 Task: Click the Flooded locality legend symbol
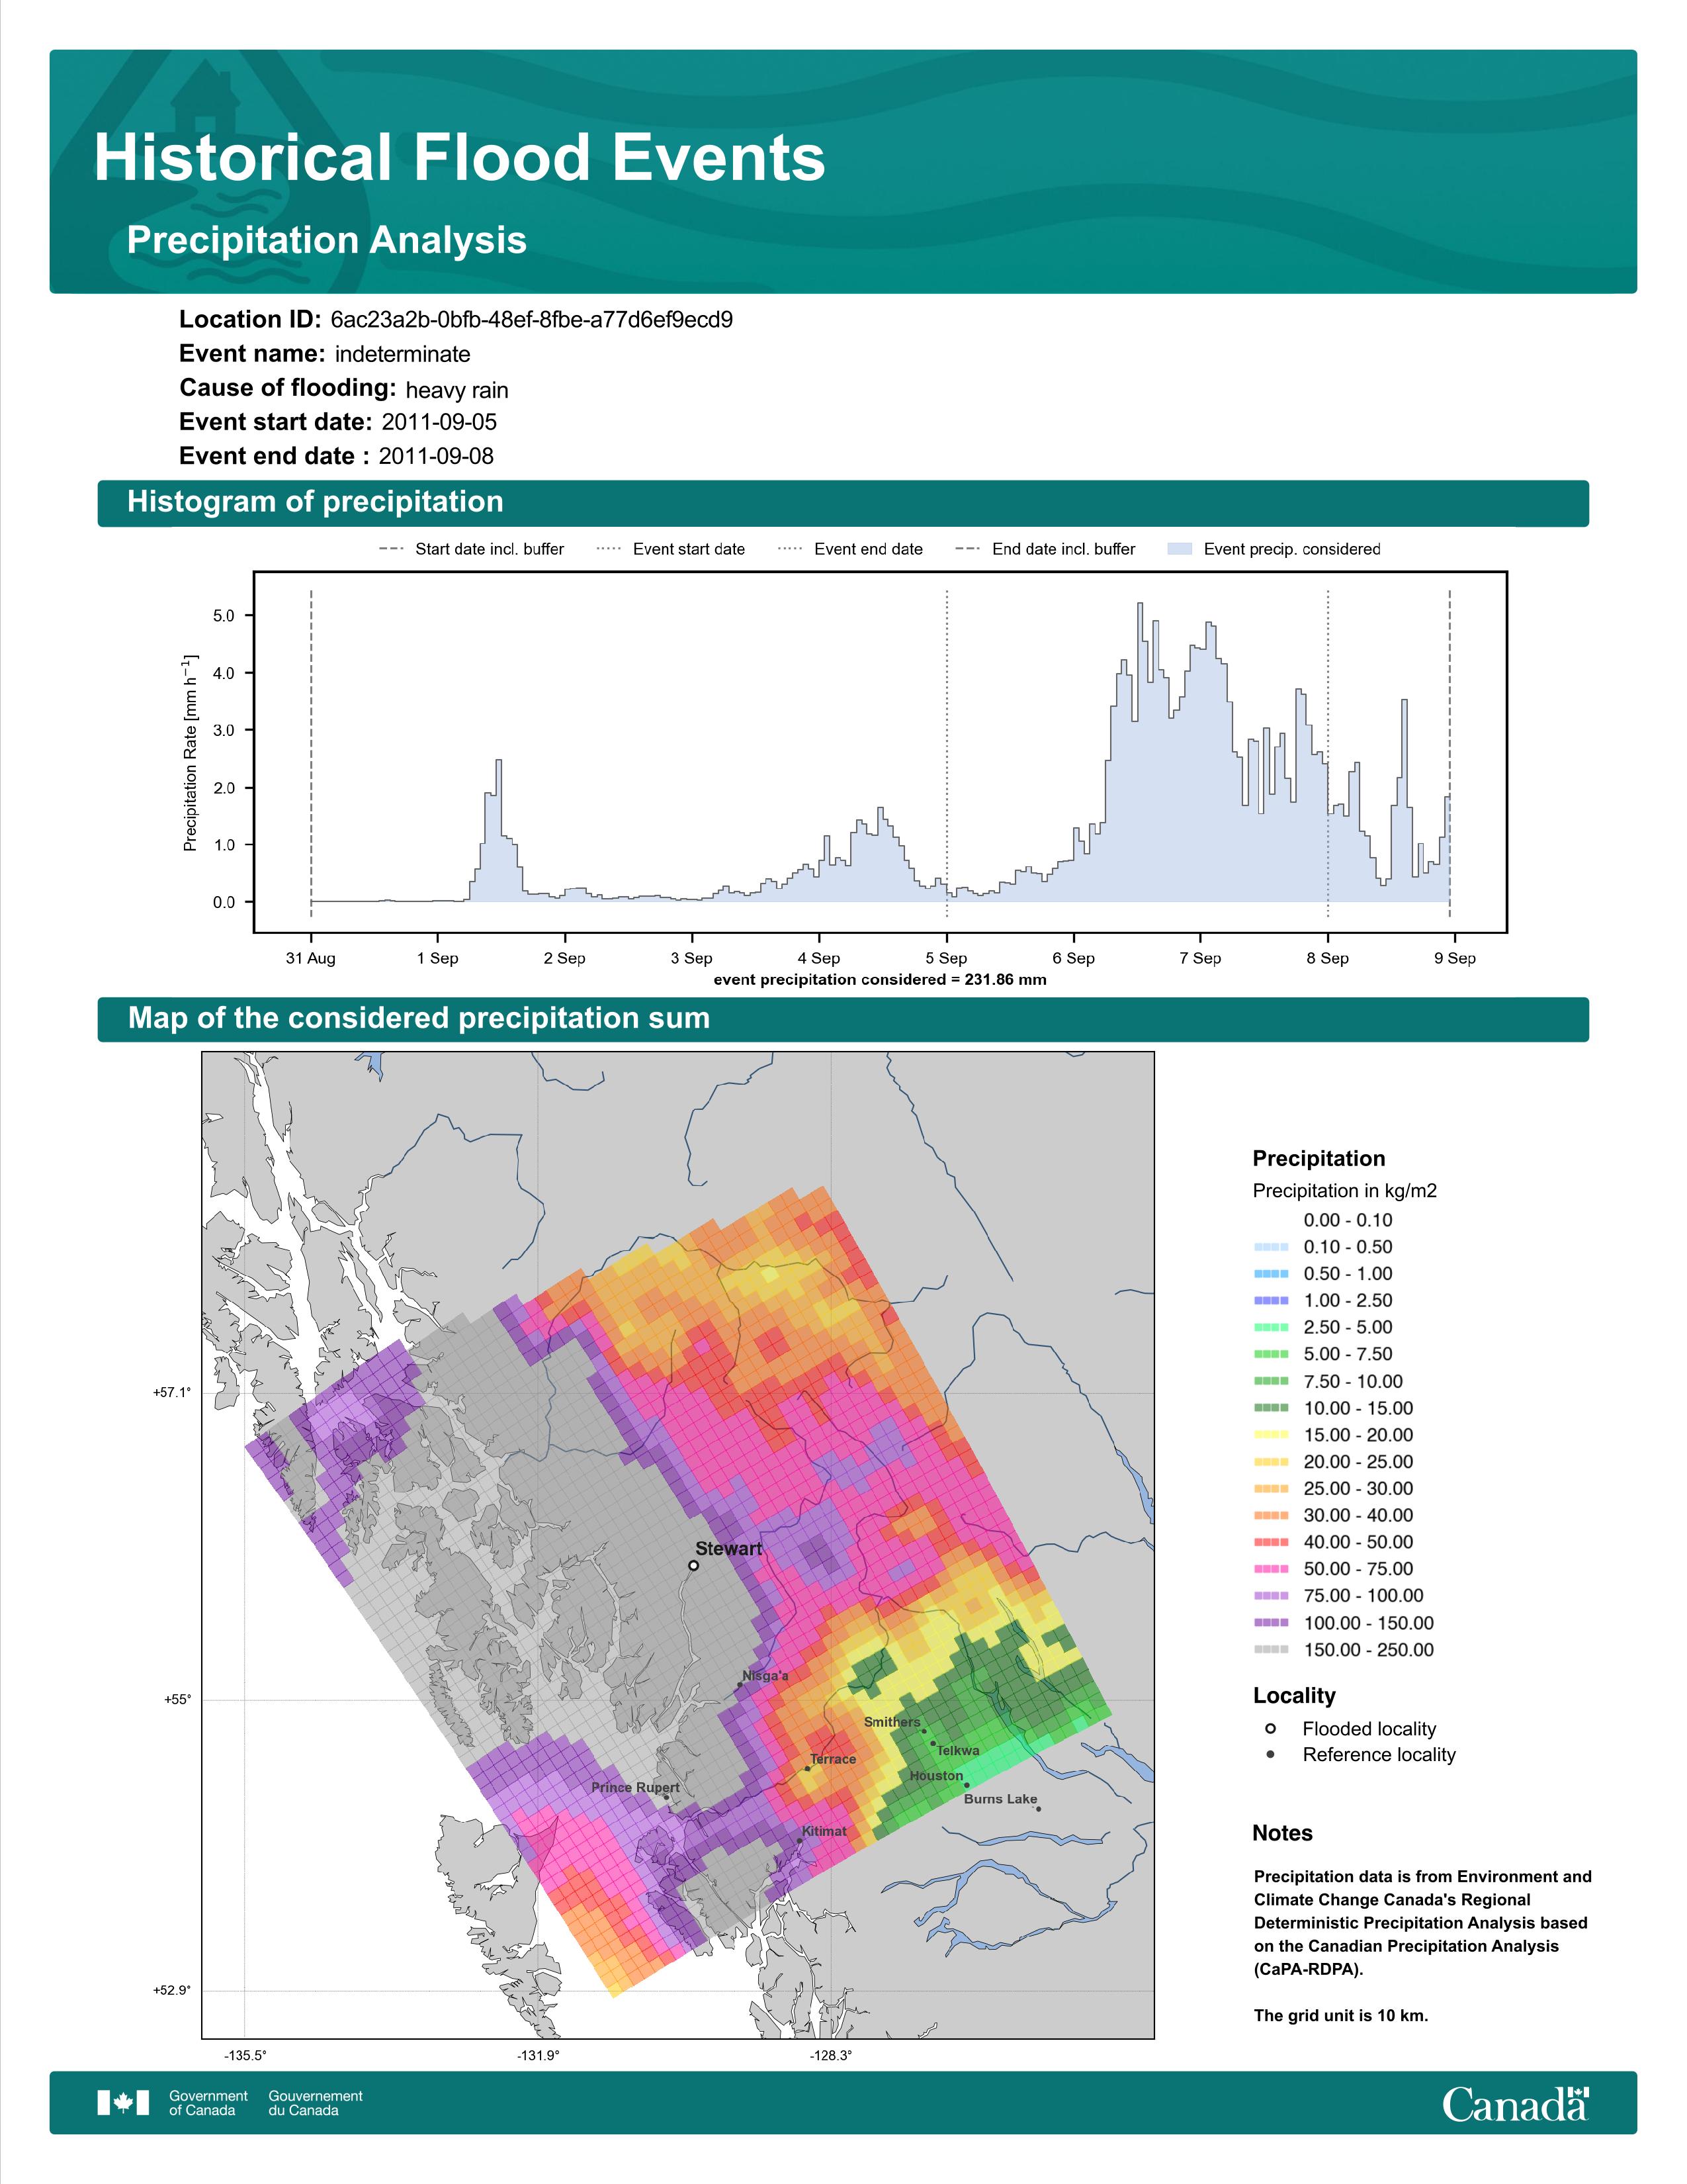1270,1728
